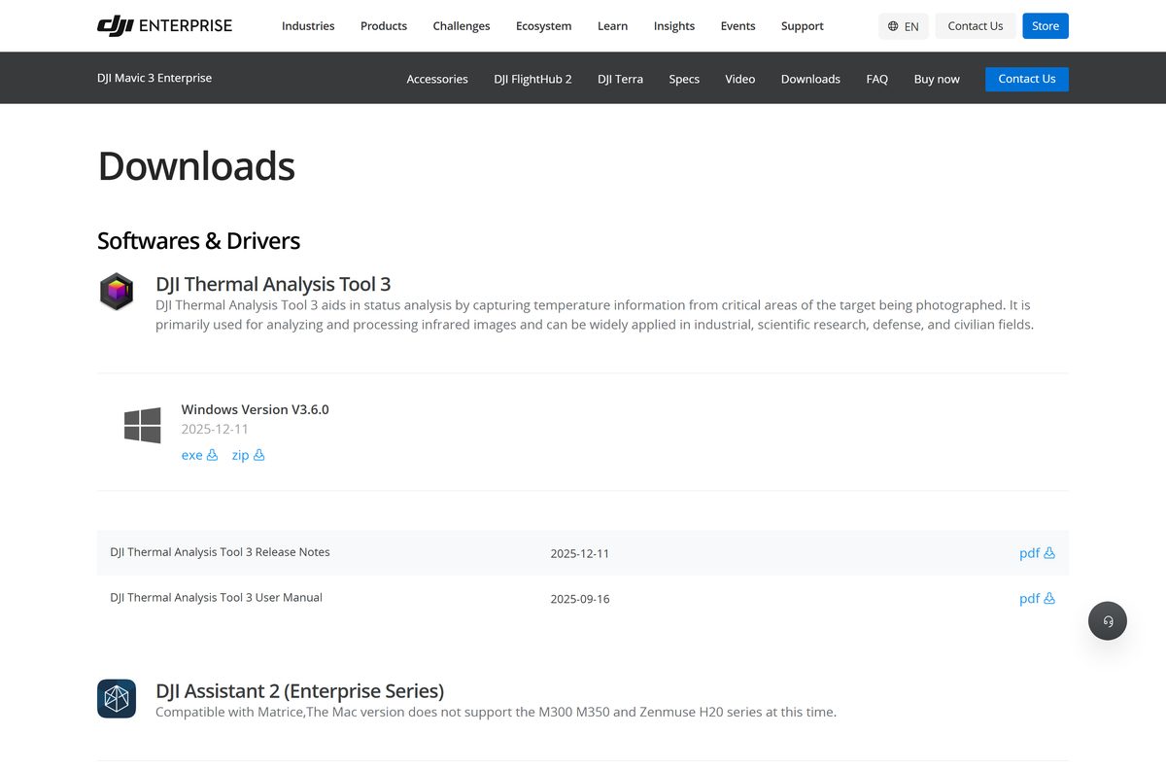Go to the FAQ tab

[x=877, y=79]
